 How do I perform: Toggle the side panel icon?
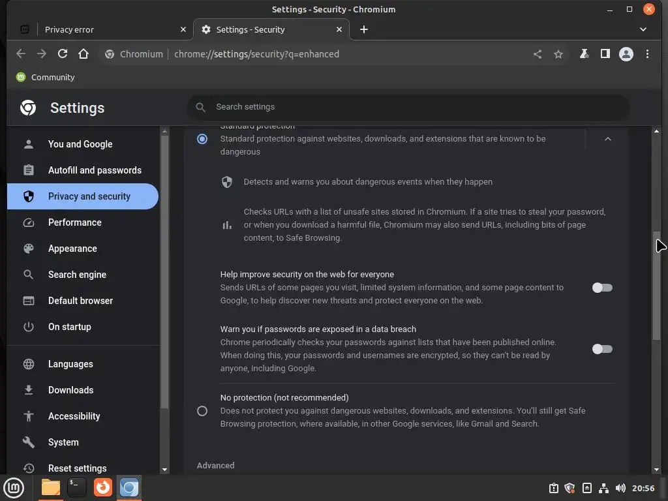[x=605, y=53]
